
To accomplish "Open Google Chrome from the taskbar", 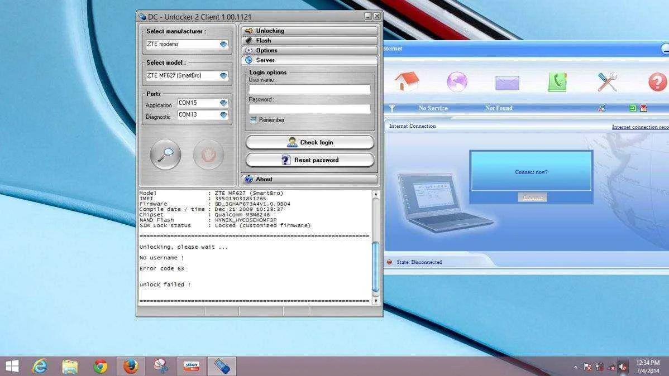I will tap(101, 366).
